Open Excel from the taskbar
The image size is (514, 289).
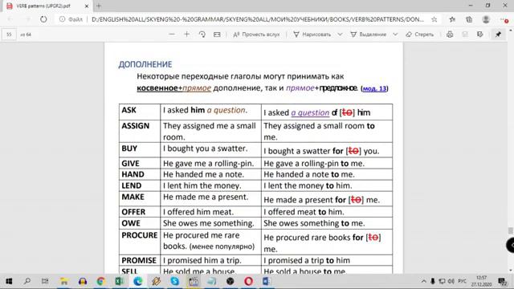119,281
